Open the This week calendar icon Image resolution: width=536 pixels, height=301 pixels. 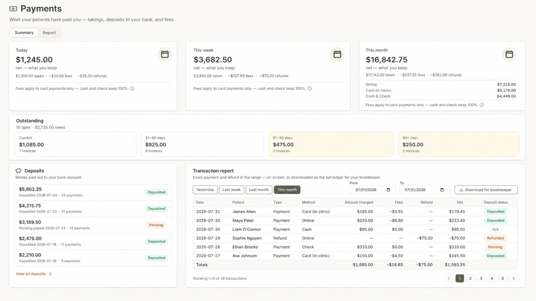(x=337, y=54)
